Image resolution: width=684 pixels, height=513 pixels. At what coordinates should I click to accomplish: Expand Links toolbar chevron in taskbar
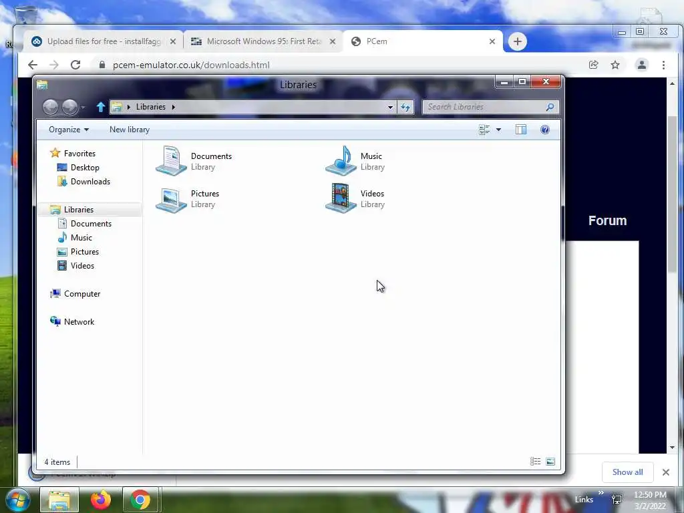pos(601,493)
